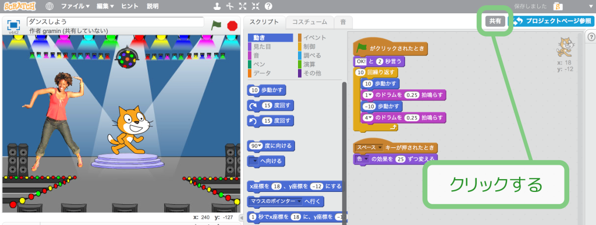596x225 pixels.
Task: Open the language globe menu
Action: click(x=49, y=6)
